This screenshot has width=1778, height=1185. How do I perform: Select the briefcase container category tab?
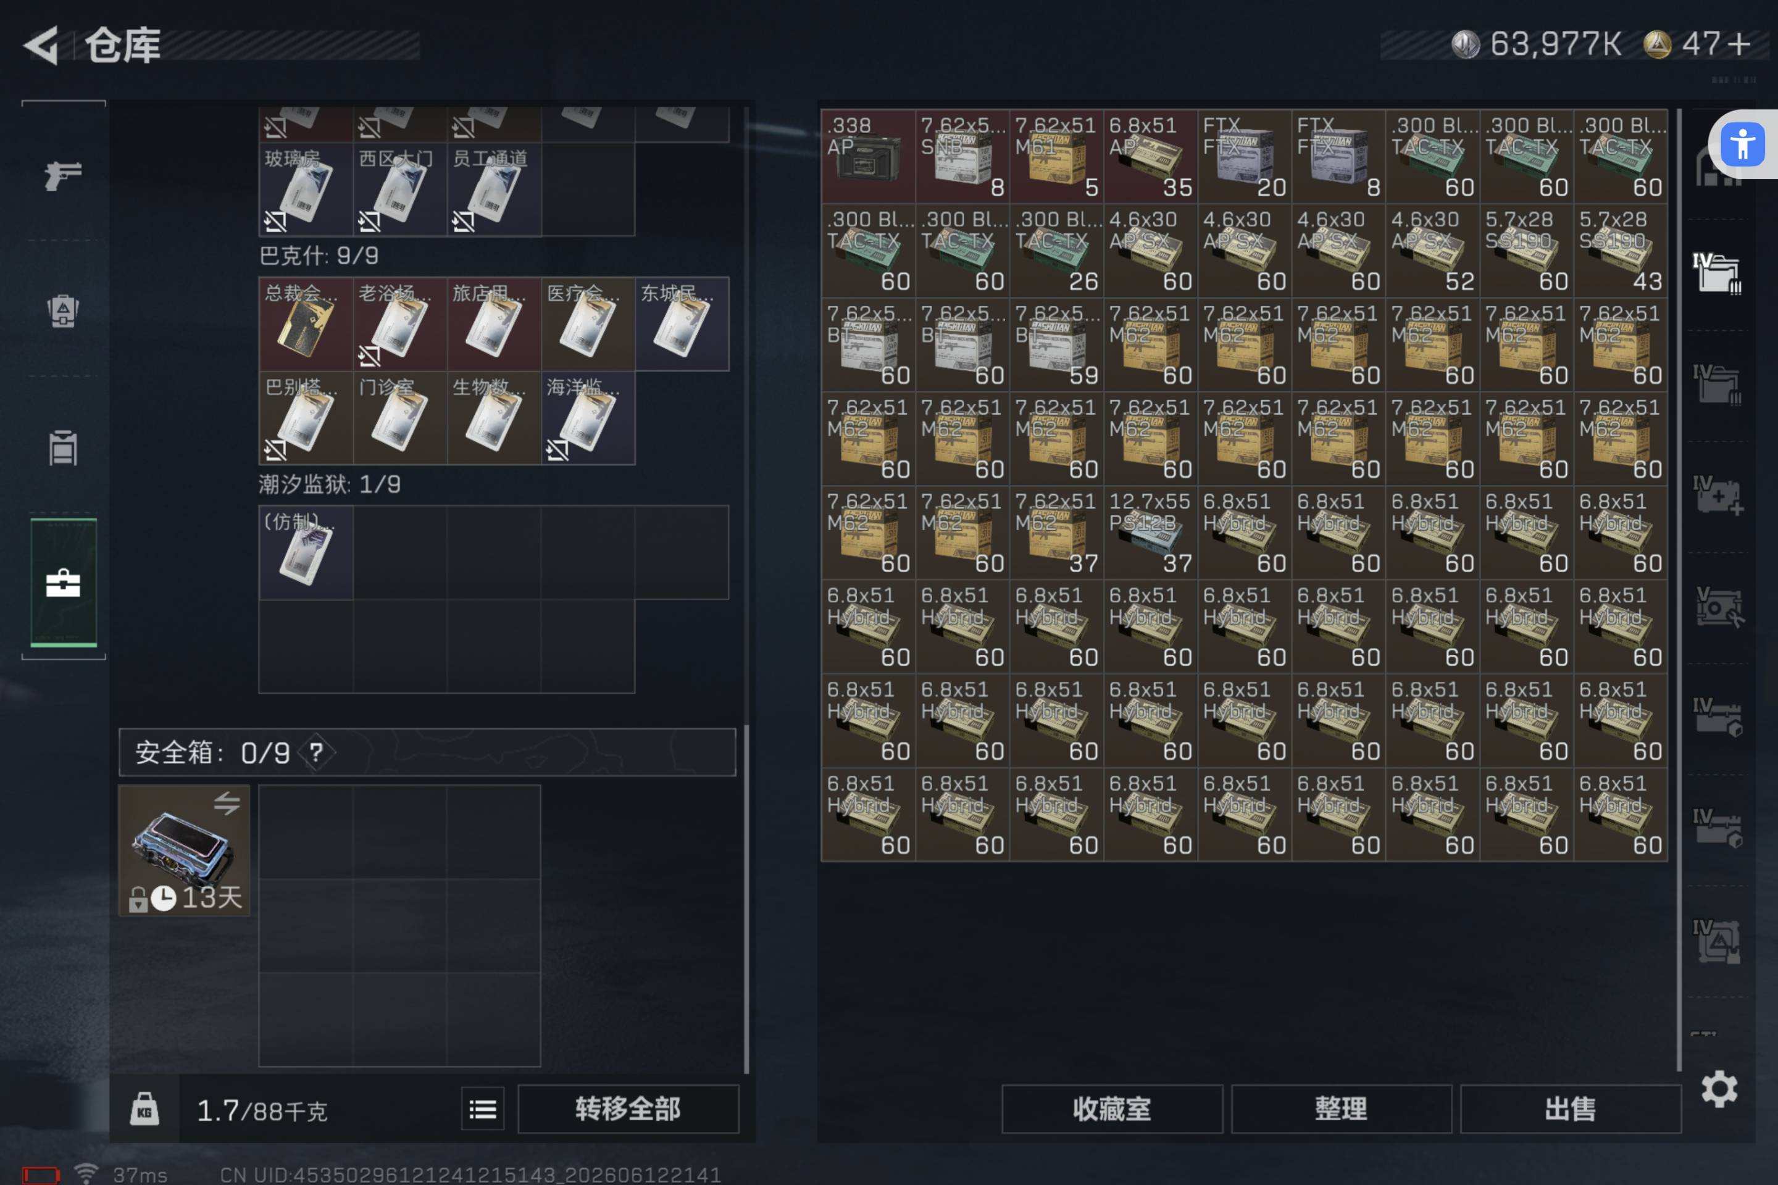(x=64, y=583)
